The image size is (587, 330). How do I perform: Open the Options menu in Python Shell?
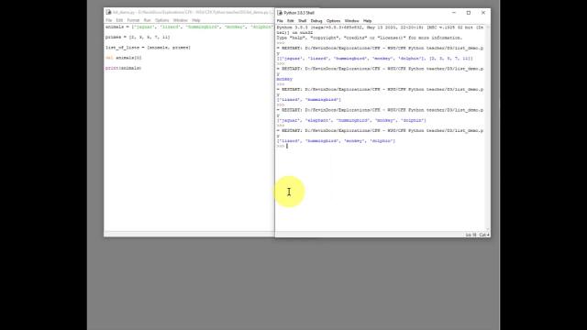(333, 21)
